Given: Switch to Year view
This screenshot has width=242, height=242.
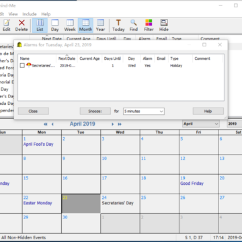Looking at the screenshot, I should tap(100, 26).
